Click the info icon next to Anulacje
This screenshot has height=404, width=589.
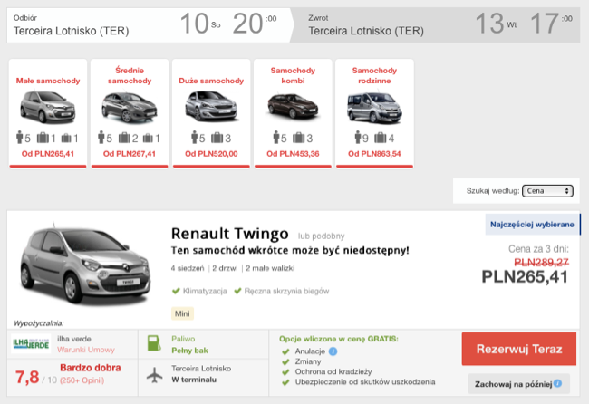[334, 351]
